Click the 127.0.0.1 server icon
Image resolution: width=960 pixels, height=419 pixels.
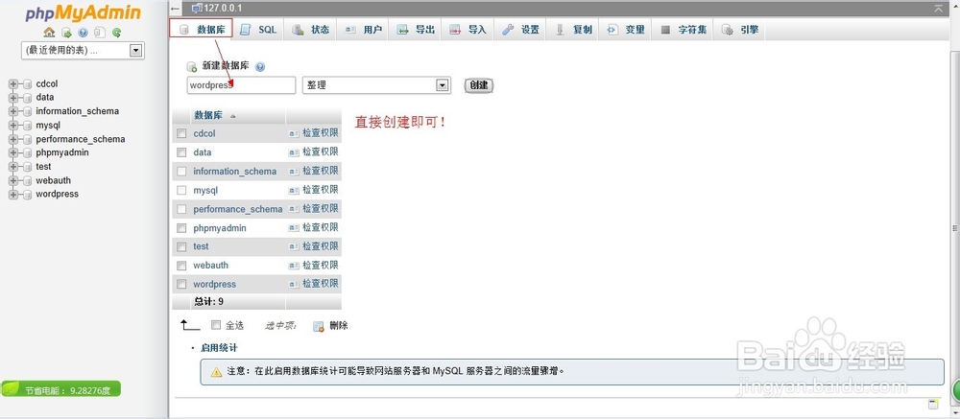click(x=197, y=8)
